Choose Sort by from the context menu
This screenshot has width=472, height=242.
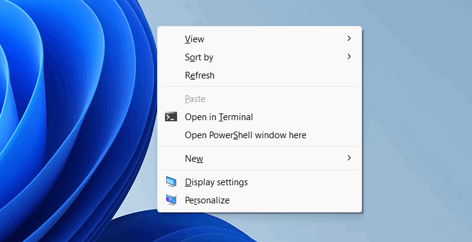tap(259, 57)
